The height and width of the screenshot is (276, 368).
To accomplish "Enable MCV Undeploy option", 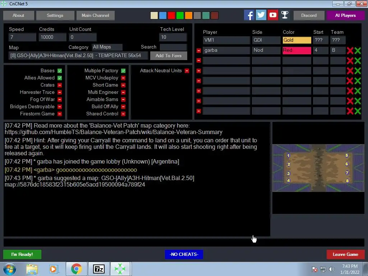I will tap(123, 78).
